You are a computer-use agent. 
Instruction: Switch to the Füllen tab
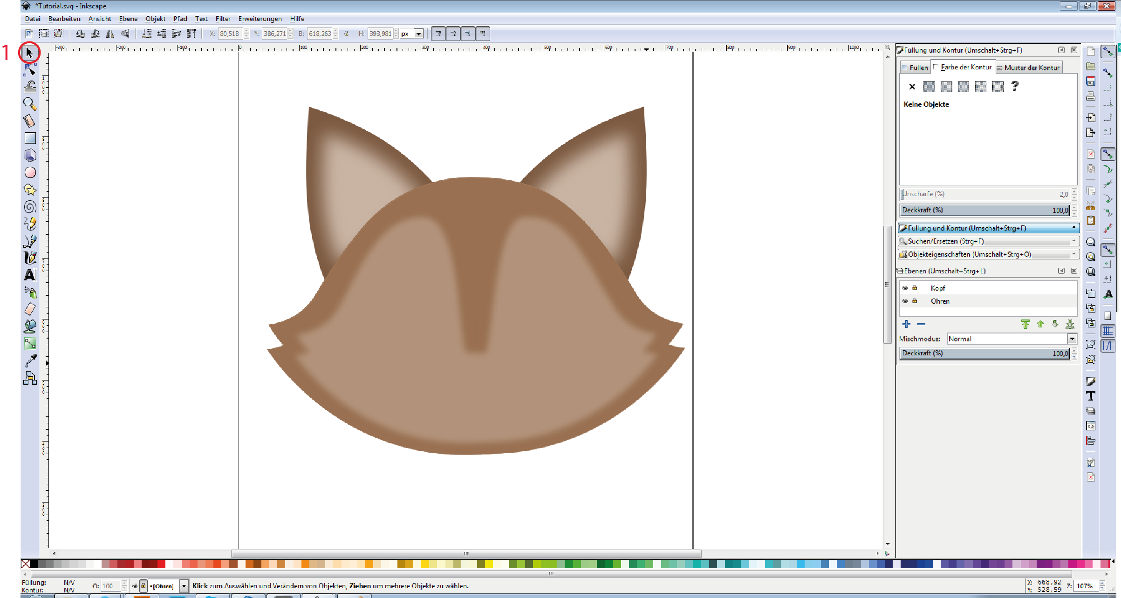coord(915,68)
